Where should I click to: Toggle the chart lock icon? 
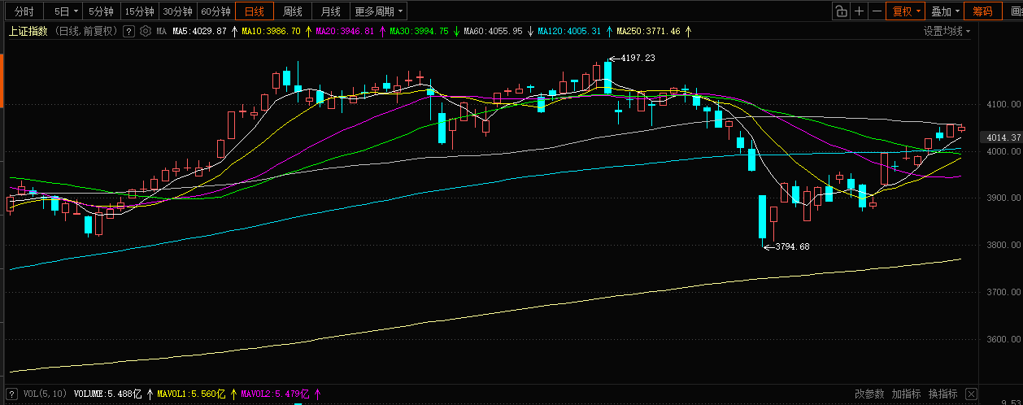[841, 11]
